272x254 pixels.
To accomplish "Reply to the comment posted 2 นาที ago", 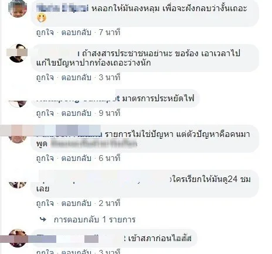I will tap(76, 203).
